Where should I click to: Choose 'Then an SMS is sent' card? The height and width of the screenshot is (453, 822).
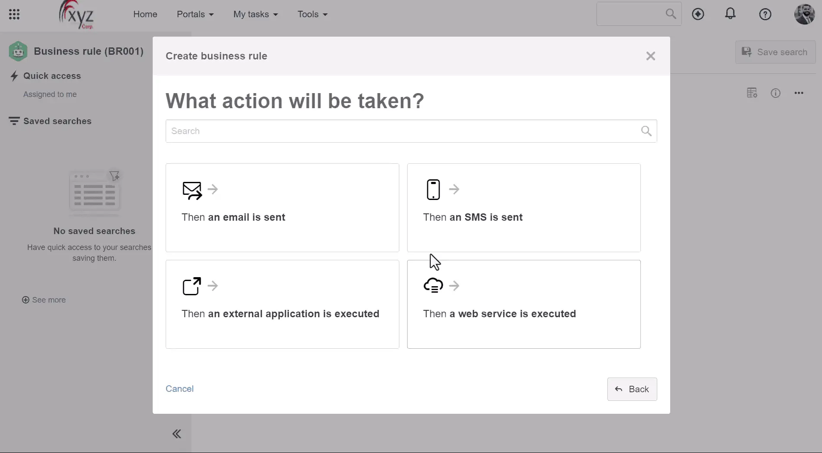pyautogui.click(x=524, y=207)
